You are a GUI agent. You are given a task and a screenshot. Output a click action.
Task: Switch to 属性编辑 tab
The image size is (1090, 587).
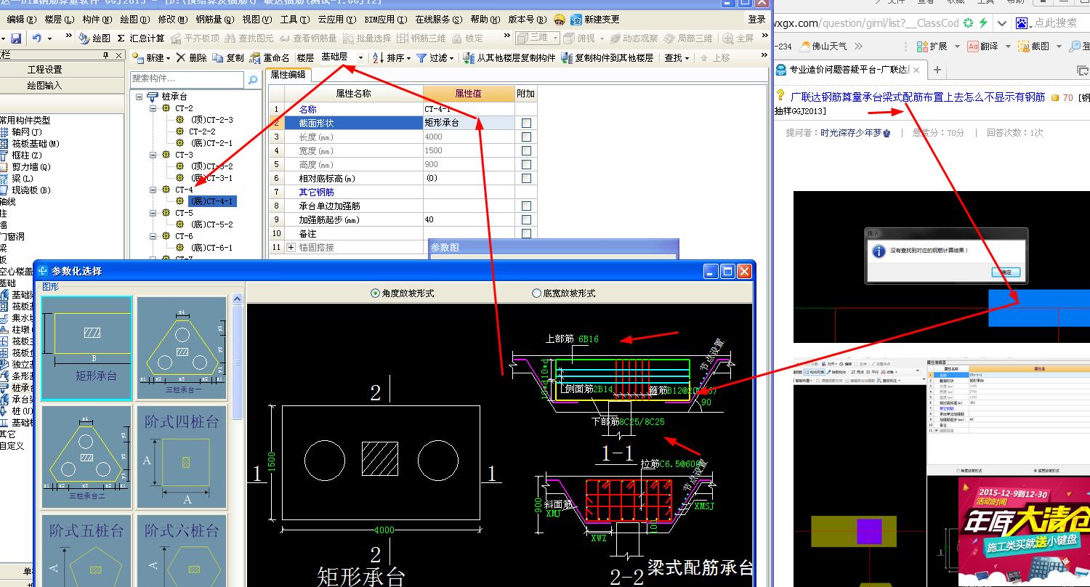pyautogui.click(x=288, y=75)
